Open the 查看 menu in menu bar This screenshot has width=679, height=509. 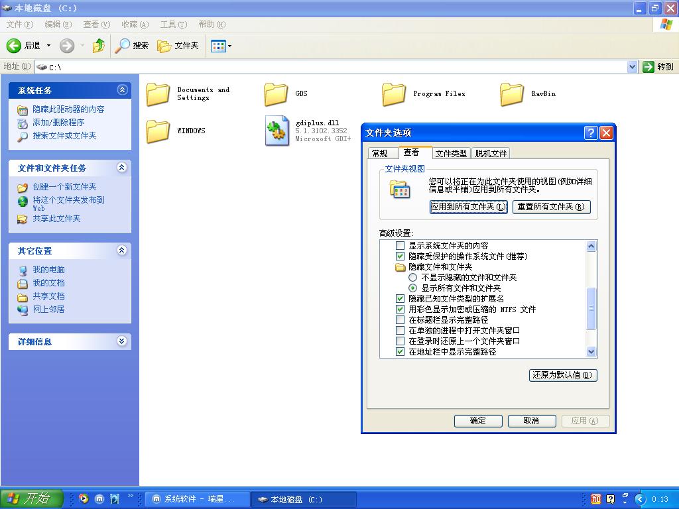97,25
